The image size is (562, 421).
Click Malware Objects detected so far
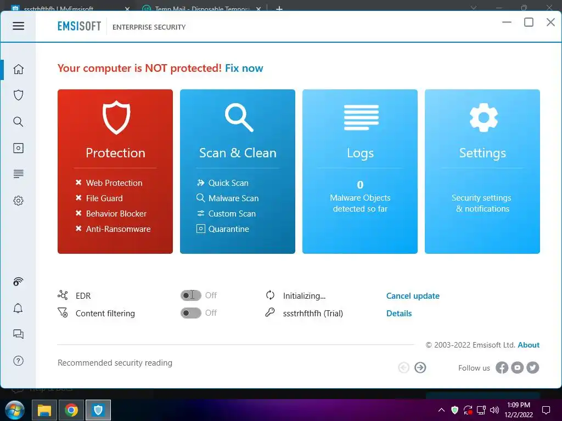coord(360,203)
